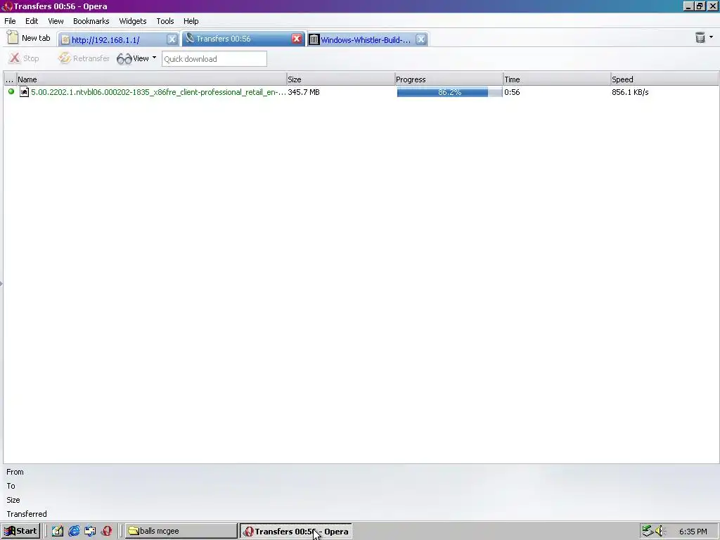720x540 pixels.
Task: Open the View dropdown with glasses icon
Action: (x=136, y=58)
